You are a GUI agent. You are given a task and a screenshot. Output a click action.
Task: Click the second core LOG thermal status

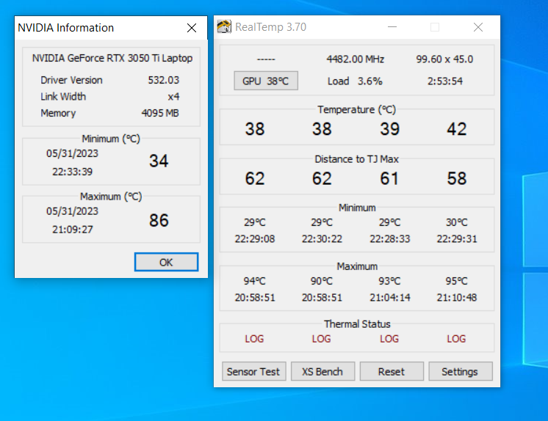(x=322, y=339)
